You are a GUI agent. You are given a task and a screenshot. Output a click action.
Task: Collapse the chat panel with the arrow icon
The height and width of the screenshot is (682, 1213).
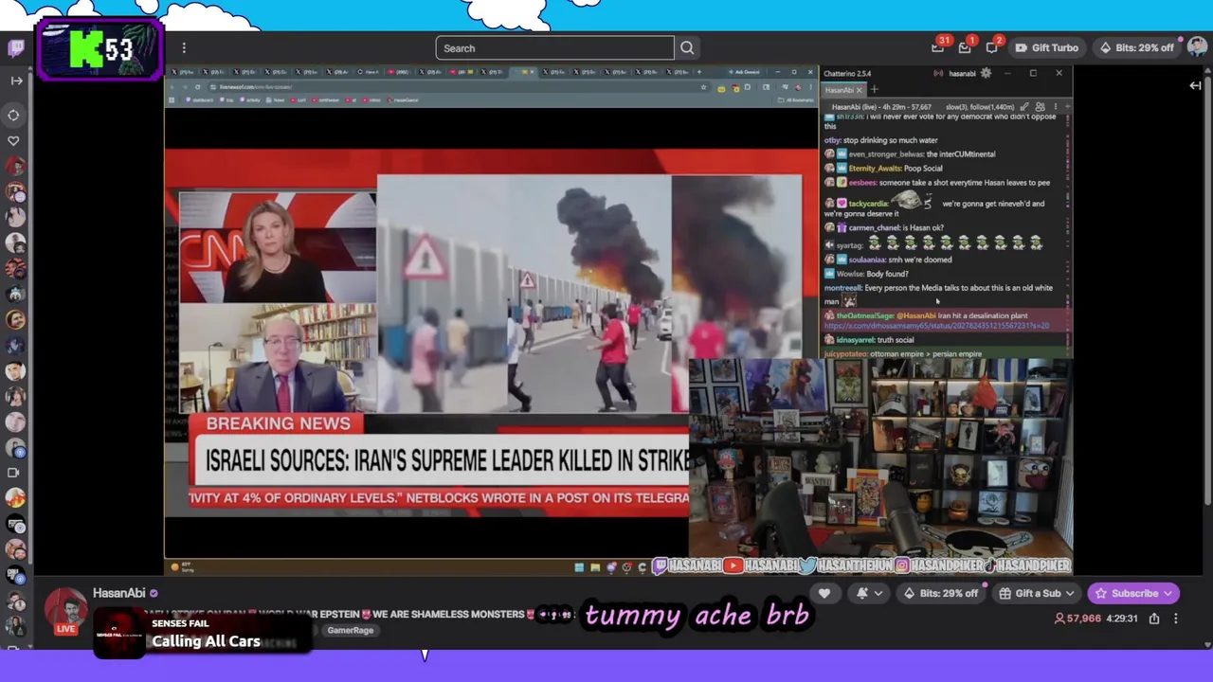click(1195, 85)
